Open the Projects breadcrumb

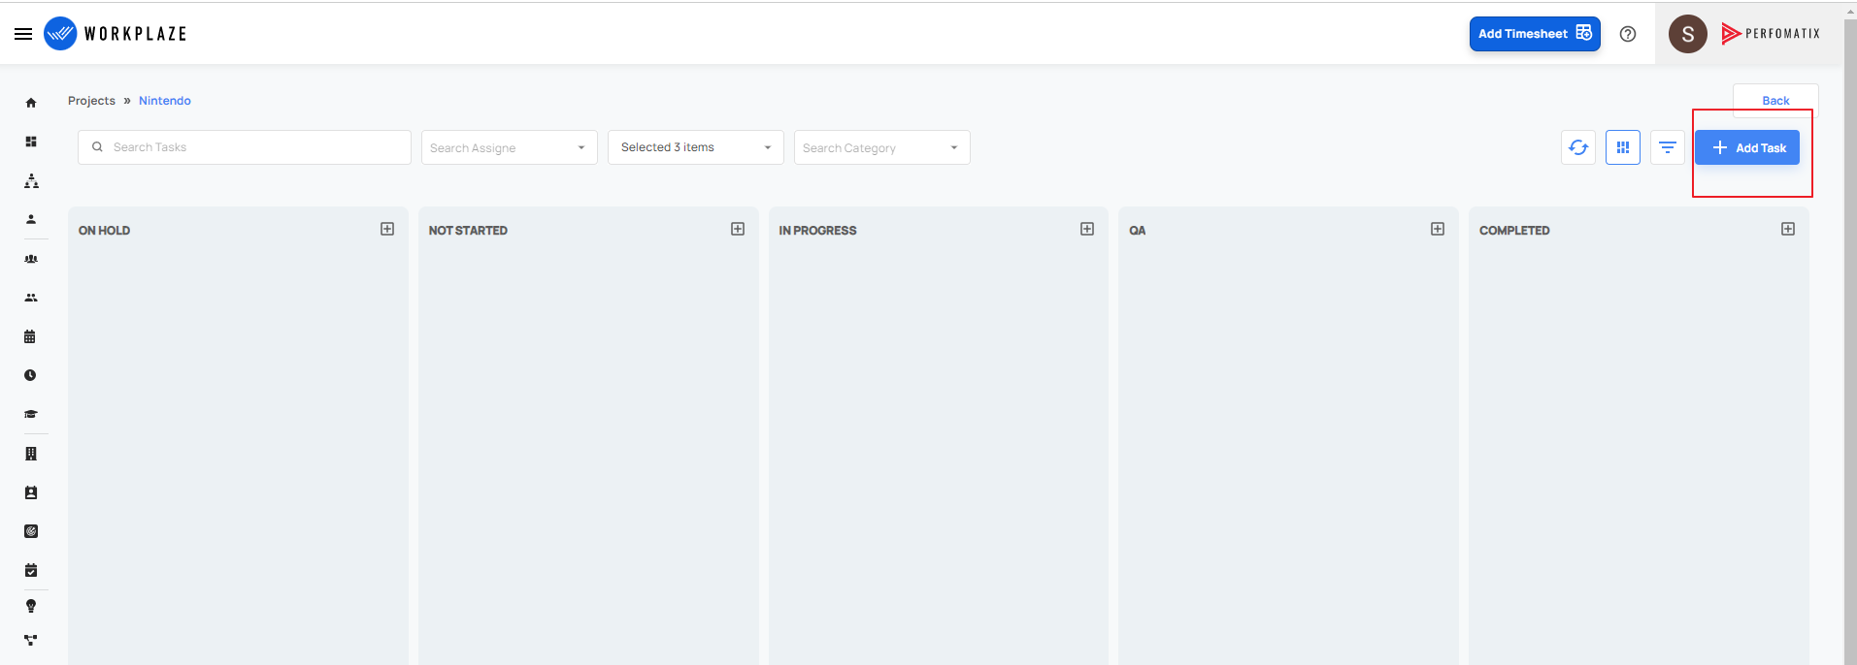91,101
